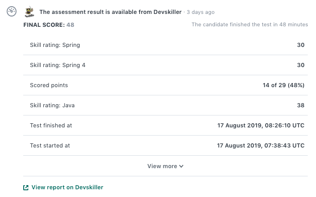This screenshot has height=197, width=316.
Task: Click the assessment gauge icon
Action: tap(11, 11)
